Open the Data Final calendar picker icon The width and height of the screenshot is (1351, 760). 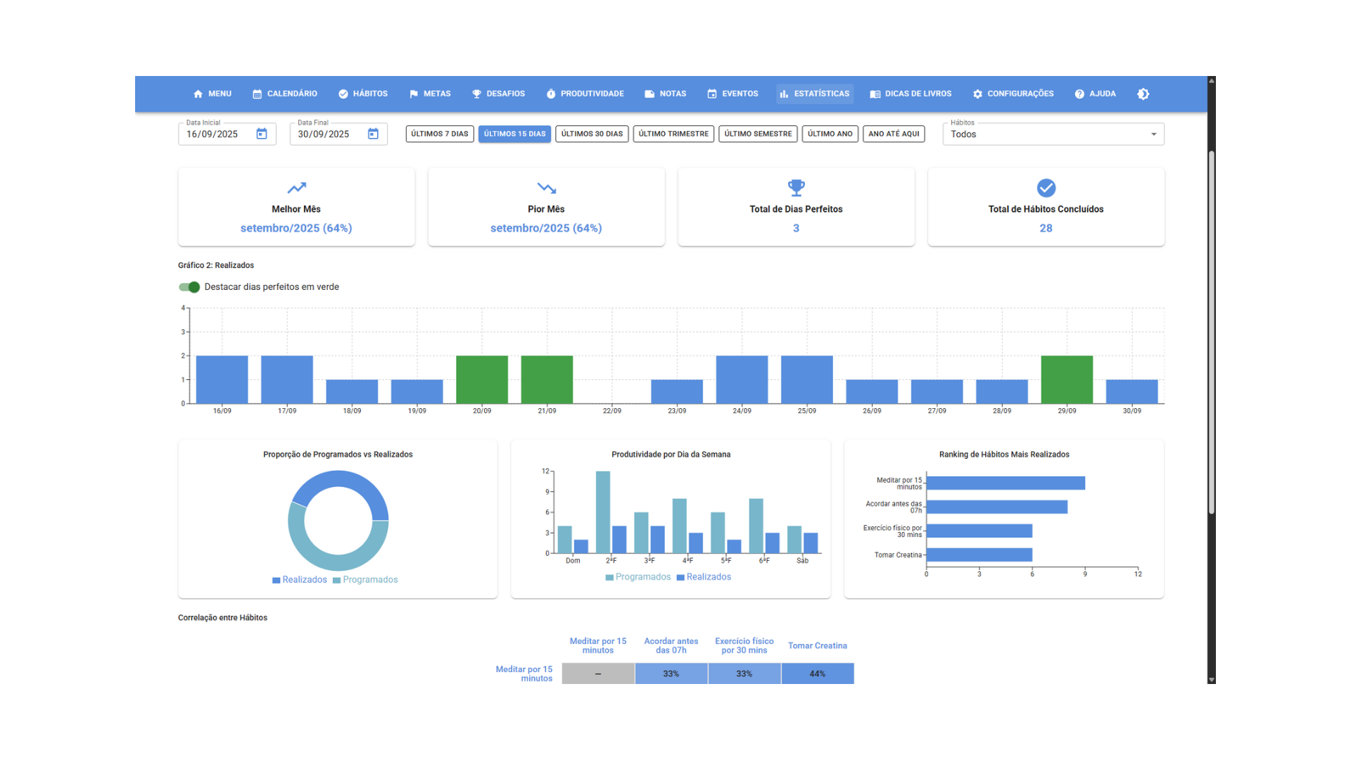click(373, 134)
